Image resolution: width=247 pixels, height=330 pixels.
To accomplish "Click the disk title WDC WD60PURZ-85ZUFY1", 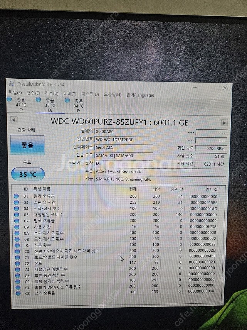I will click(x=99, y=122).
